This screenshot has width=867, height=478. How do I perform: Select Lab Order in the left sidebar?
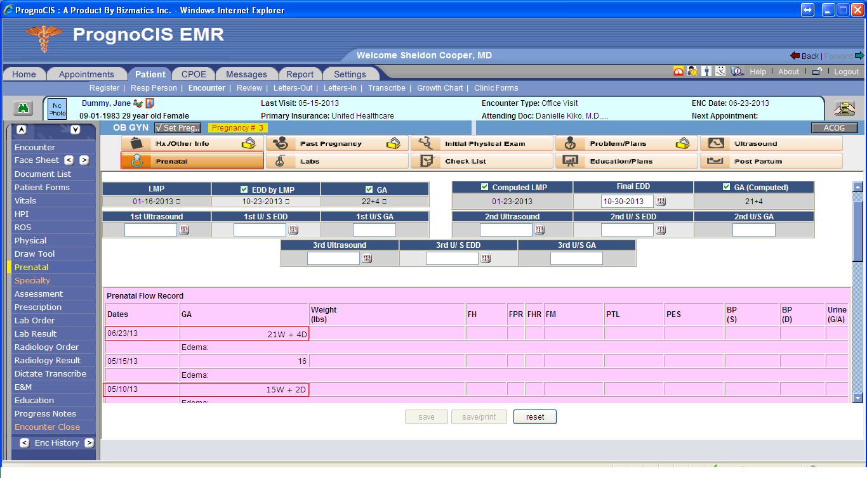(x=35, y=320)
